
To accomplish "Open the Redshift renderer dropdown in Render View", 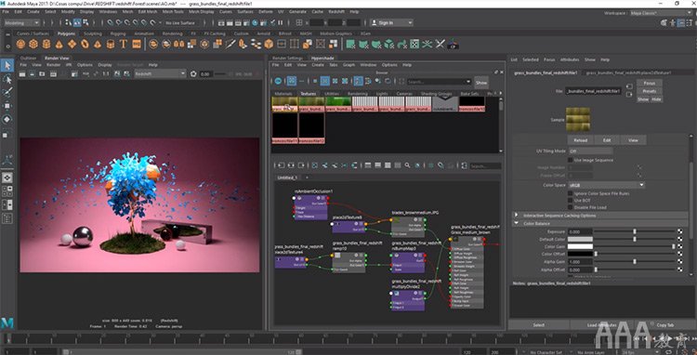I will tap(160, 73).
